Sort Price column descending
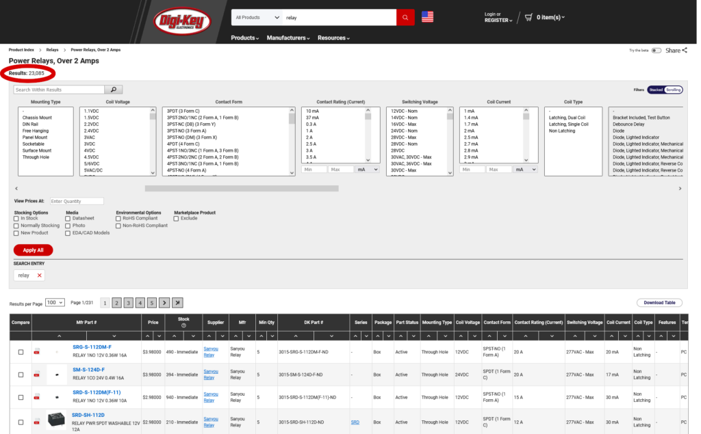Image resolution: width=701 pixels, height=434 pixels. pos(159,336)
